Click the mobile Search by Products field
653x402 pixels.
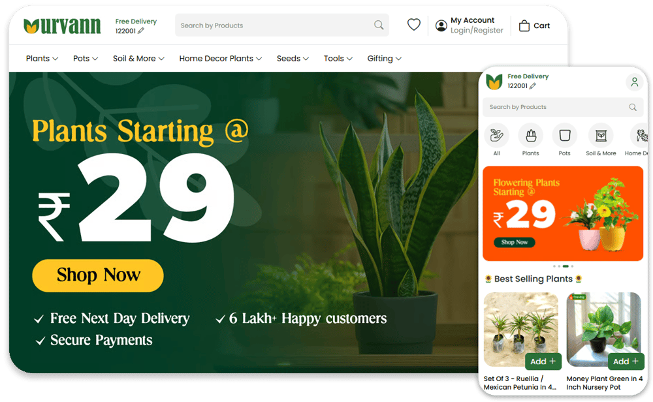563,107
